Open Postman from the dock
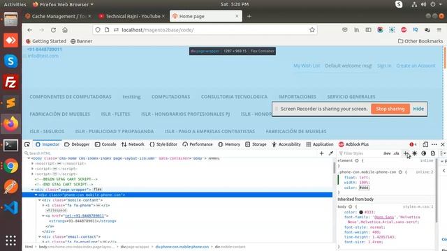Image resolution: width=447 pixels, height=251 pixels. pos(11,187)
